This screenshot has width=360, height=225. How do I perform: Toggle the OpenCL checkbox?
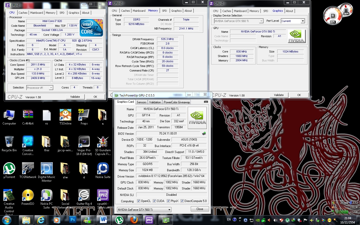[138, 201]
